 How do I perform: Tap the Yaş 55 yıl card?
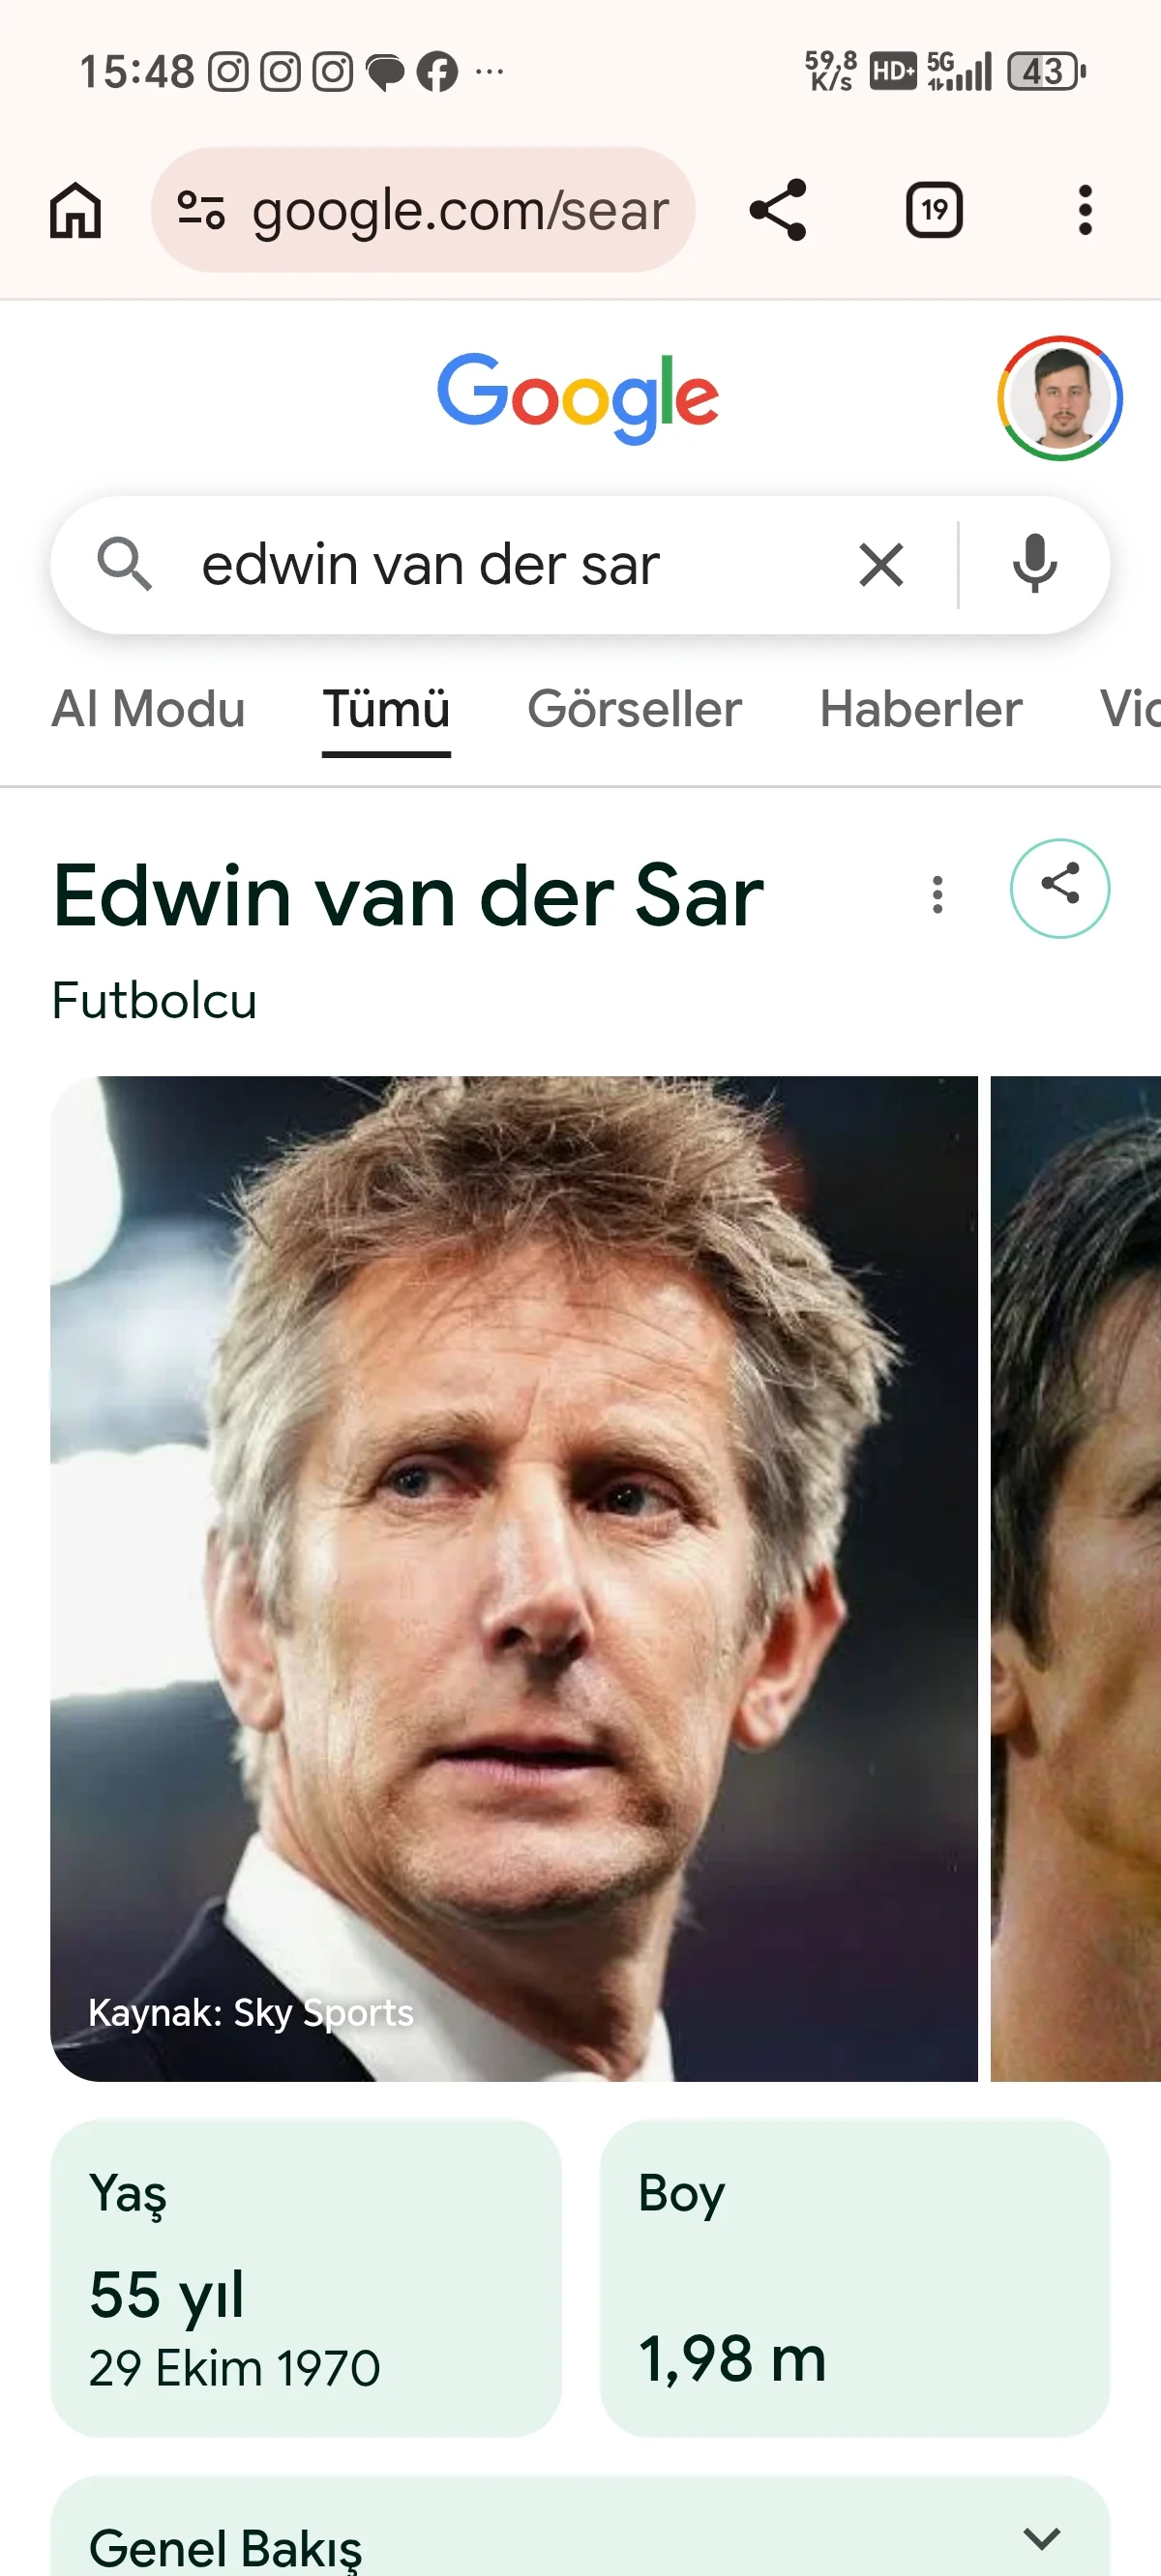[x=306, y=2279]
